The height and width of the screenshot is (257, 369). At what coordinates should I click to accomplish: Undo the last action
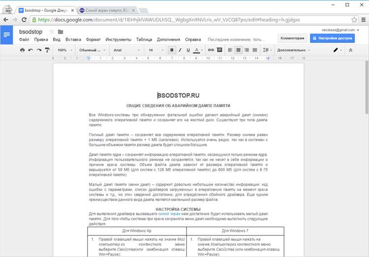[x=31, y=50]
